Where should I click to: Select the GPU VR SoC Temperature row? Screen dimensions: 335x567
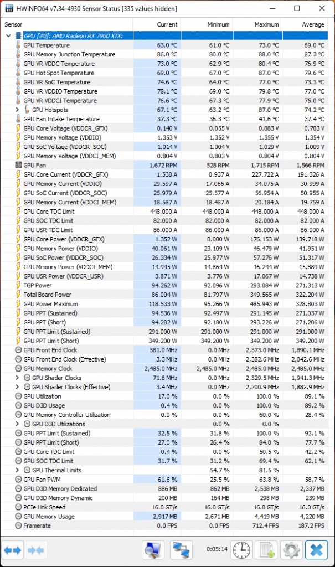click(x=164, y=82)
